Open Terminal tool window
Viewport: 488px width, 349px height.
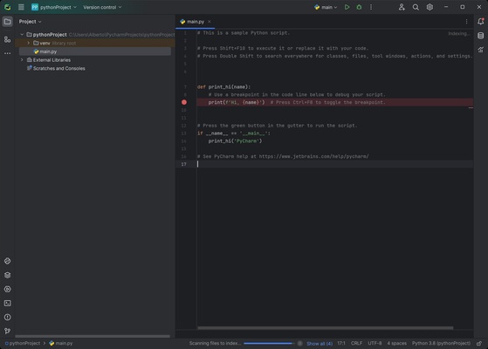coord(8,303)
